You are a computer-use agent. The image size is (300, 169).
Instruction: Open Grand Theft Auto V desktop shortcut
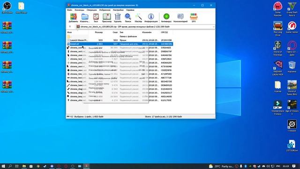[x=292, y=9]
